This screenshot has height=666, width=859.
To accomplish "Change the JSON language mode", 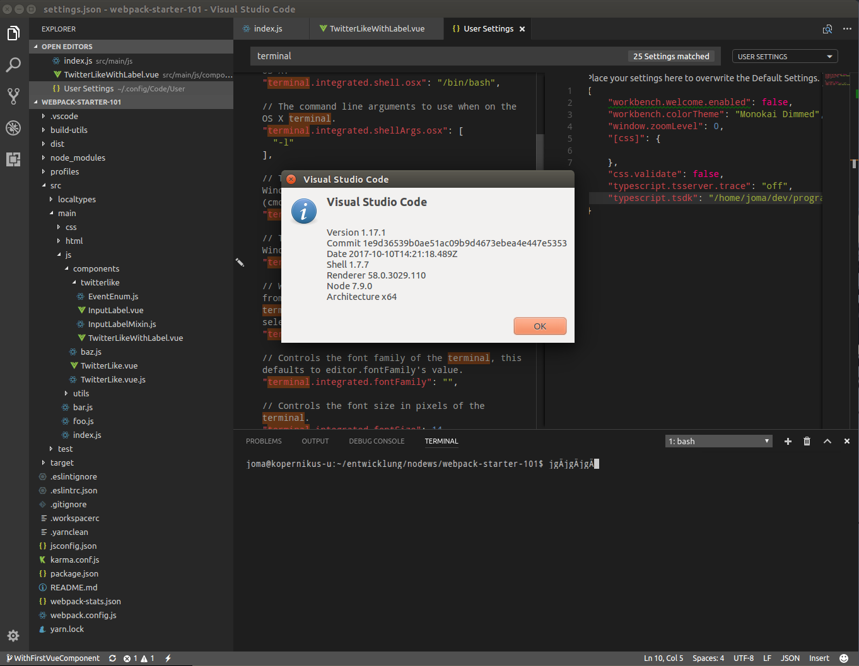I will [790, 658].
